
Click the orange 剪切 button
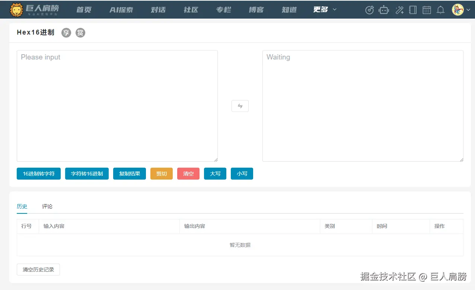click(162, 174)
